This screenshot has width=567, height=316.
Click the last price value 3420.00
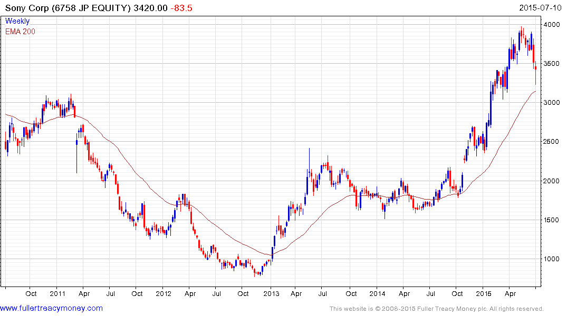(x=150, y=7)
